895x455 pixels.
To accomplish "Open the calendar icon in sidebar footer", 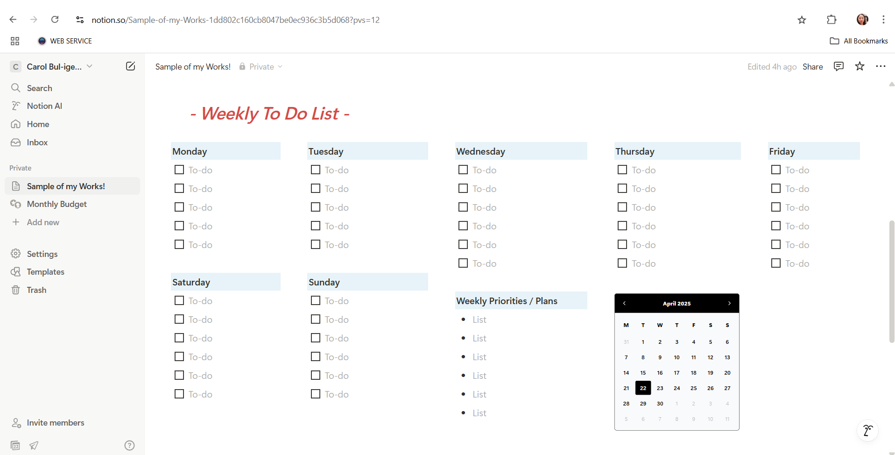I will pos(15,445).
